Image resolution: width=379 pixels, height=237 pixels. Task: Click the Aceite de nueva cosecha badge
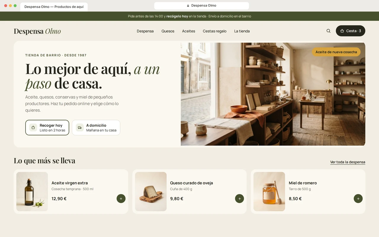[336, 52]
